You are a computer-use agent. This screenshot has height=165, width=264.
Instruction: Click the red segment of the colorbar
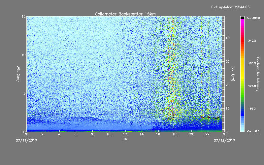pos(242,40)
